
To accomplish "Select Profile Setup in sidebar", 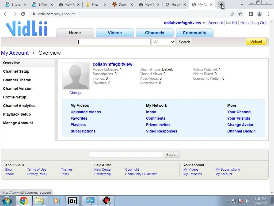I will point(15,97).
